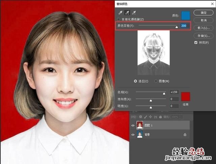Click the blue 颜色 sample swatch
Image resolution: width=216 pixels, height=164 pixels.
click(x=186, y=16)
